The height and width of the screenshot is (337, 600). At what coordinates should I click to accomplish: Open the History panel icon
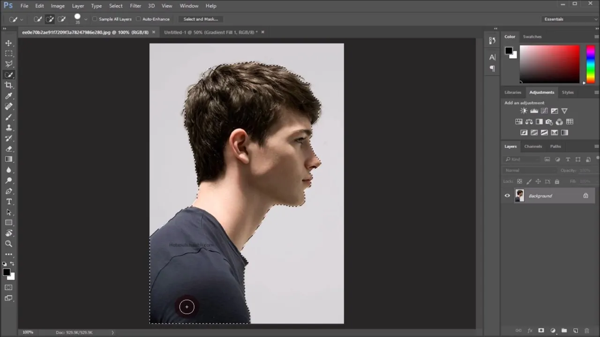point(492,41)
